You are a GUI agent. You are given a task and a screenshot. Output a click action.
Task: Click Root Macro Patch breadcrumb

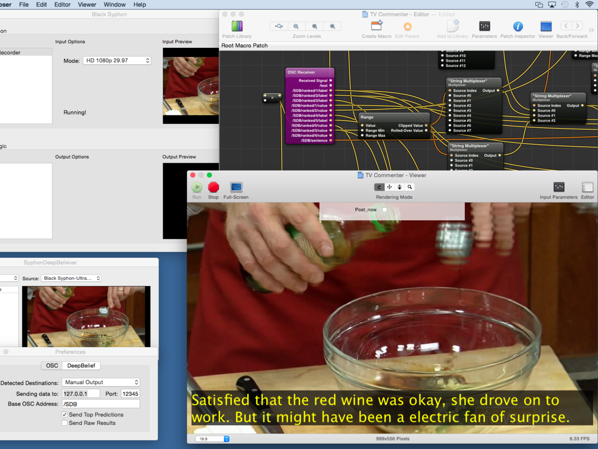tap(245, 45)
